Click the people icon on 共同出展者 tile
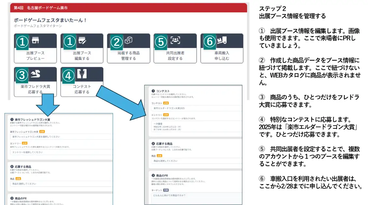The width and height of the screenshot is (368, 205). pyautogui.click(x=175, y=40)
